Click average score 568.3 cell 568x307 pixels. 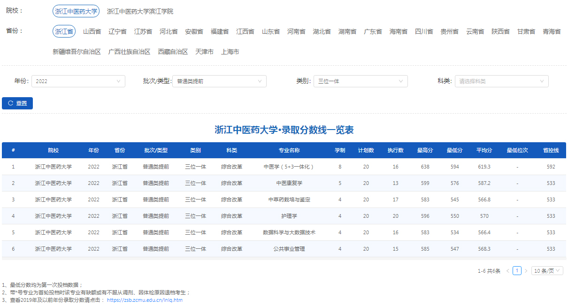point(484,249)
